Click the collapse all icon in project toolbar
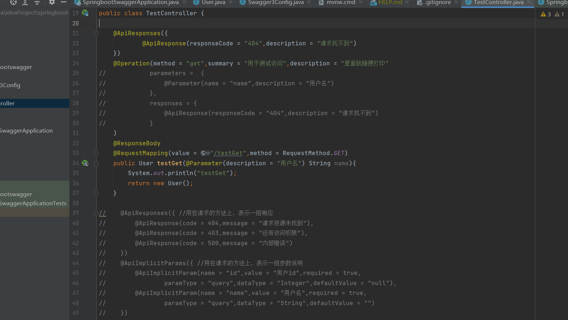568x320 pixels. [x=37, y=2]
